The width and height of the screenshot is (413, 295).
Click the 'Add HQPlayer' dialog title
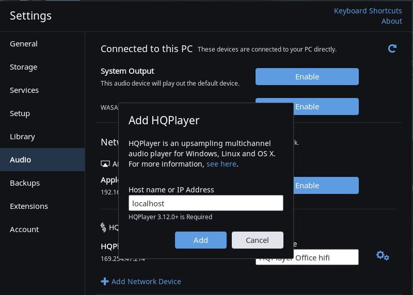click(x=164, y=120)
